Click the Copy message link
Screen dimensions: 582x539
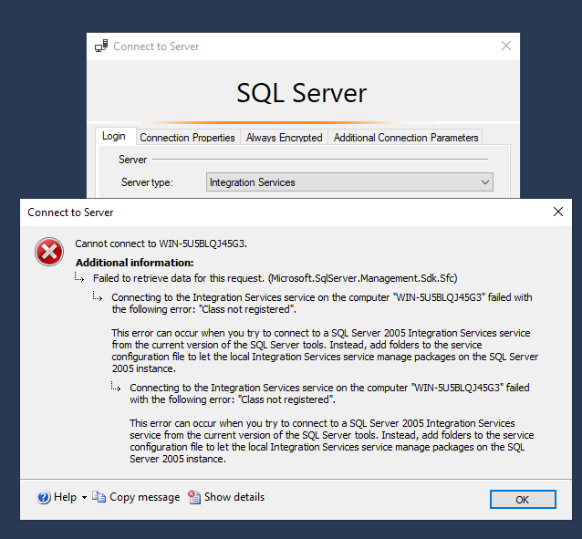tap(144, 497)
